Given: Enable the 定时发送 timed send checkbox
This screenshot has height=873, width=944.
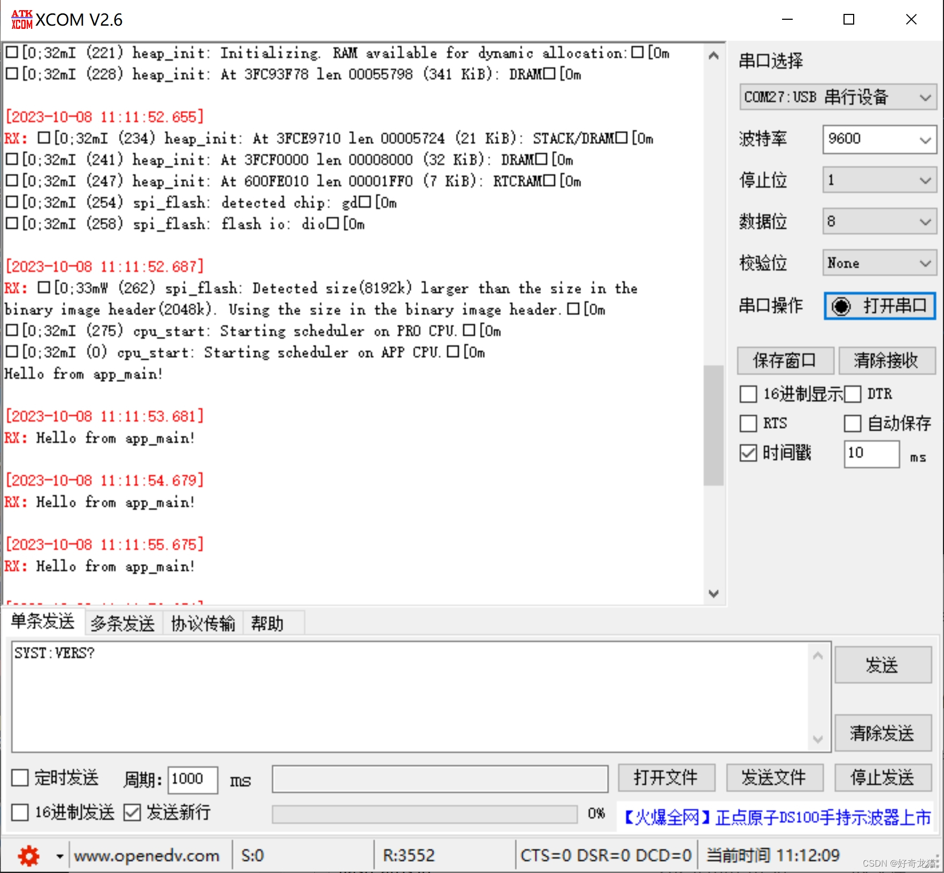Looking at the screenshot, I should (20, 777).
